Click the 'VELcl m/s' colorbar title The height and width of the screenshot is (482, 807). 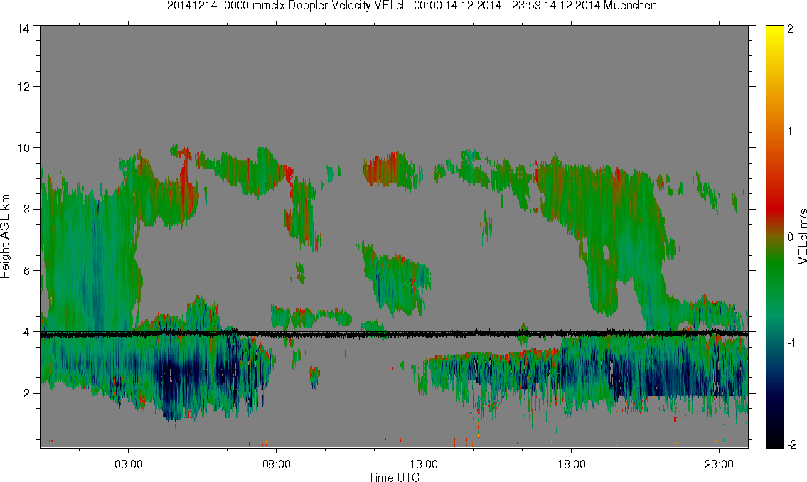pos(802,237)
